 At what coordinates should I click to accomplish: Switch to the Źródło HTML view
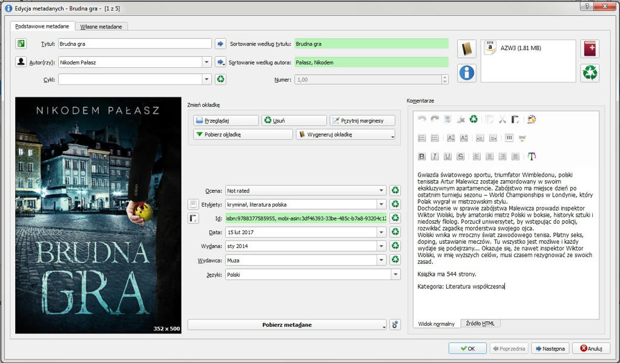(480, 323)
